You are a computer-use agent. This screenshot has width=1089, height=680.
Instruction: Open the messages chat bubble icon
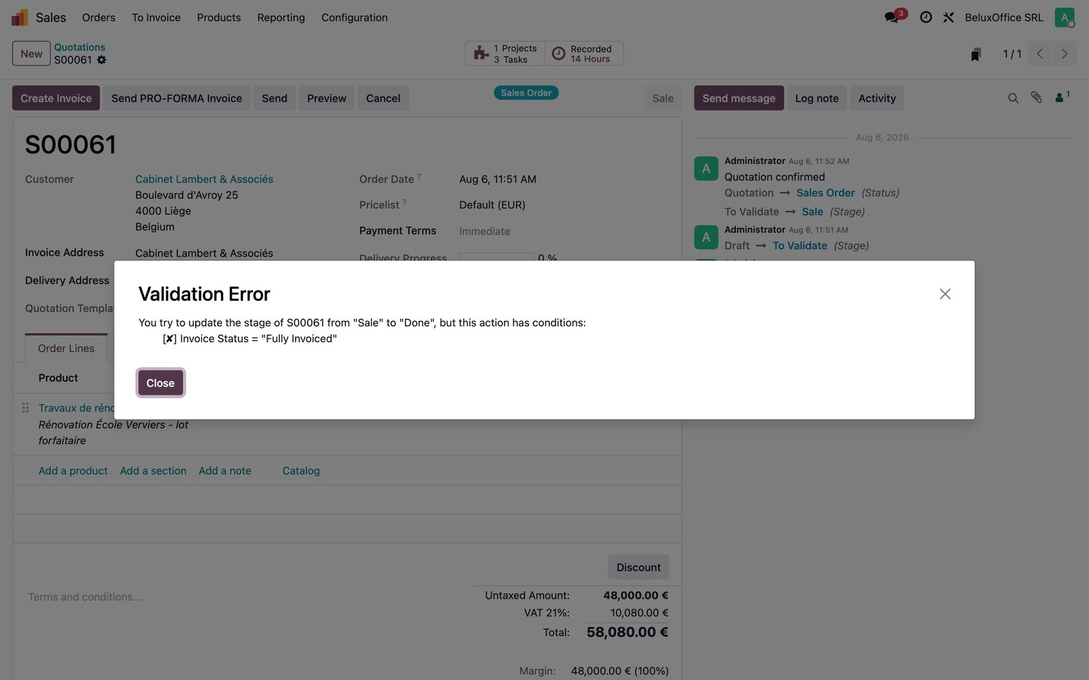pyautogui.click(x=892, y=18)
